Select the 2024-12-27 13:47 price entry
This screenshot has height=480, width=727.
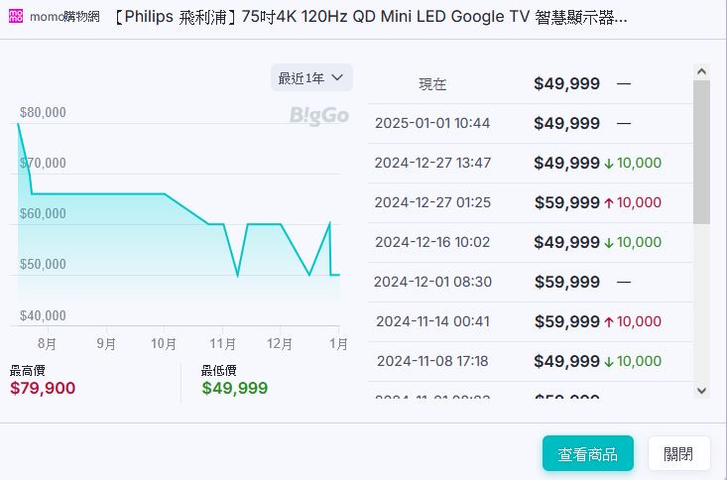[530, 163]
